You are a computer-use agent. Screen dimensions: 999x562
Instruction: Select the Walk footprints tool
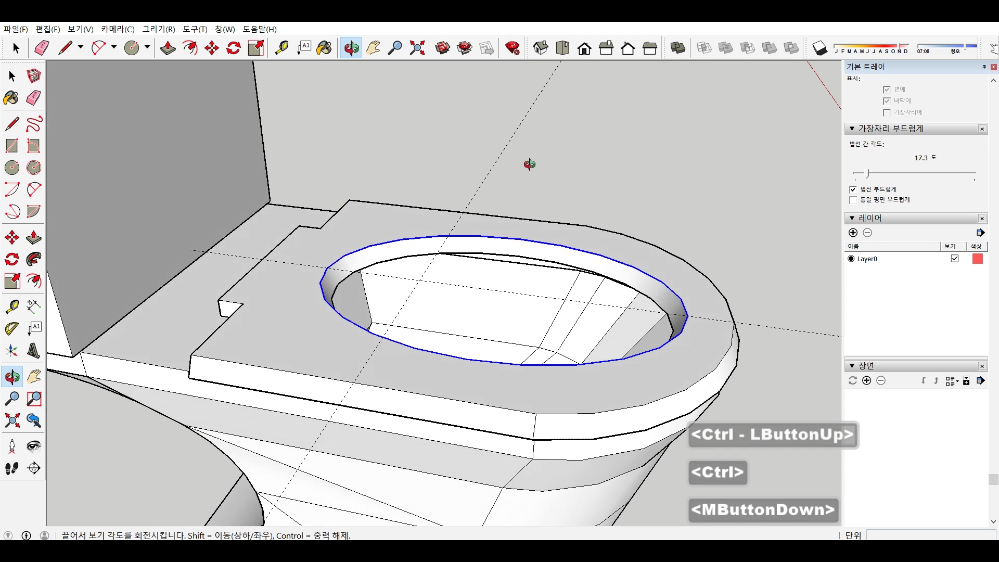tap(12, 468)
